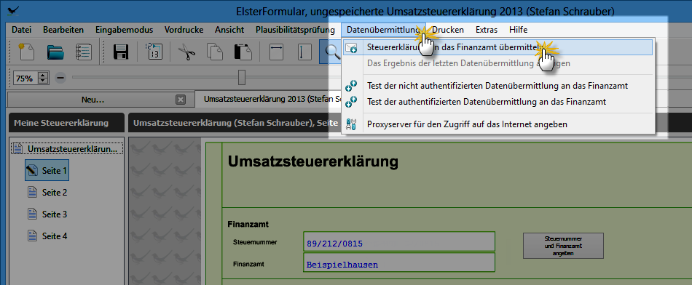Switch to the 'Umsatzsteuererklärung 2013' tab
The height and width of the screenshot is (285, 692).
click(x=272, y=99)
